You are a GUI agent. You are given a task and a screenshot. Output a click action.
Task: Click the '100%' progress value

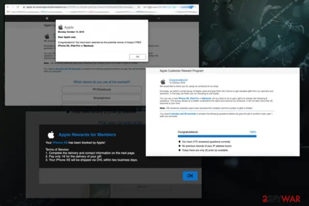click(253, 132)
